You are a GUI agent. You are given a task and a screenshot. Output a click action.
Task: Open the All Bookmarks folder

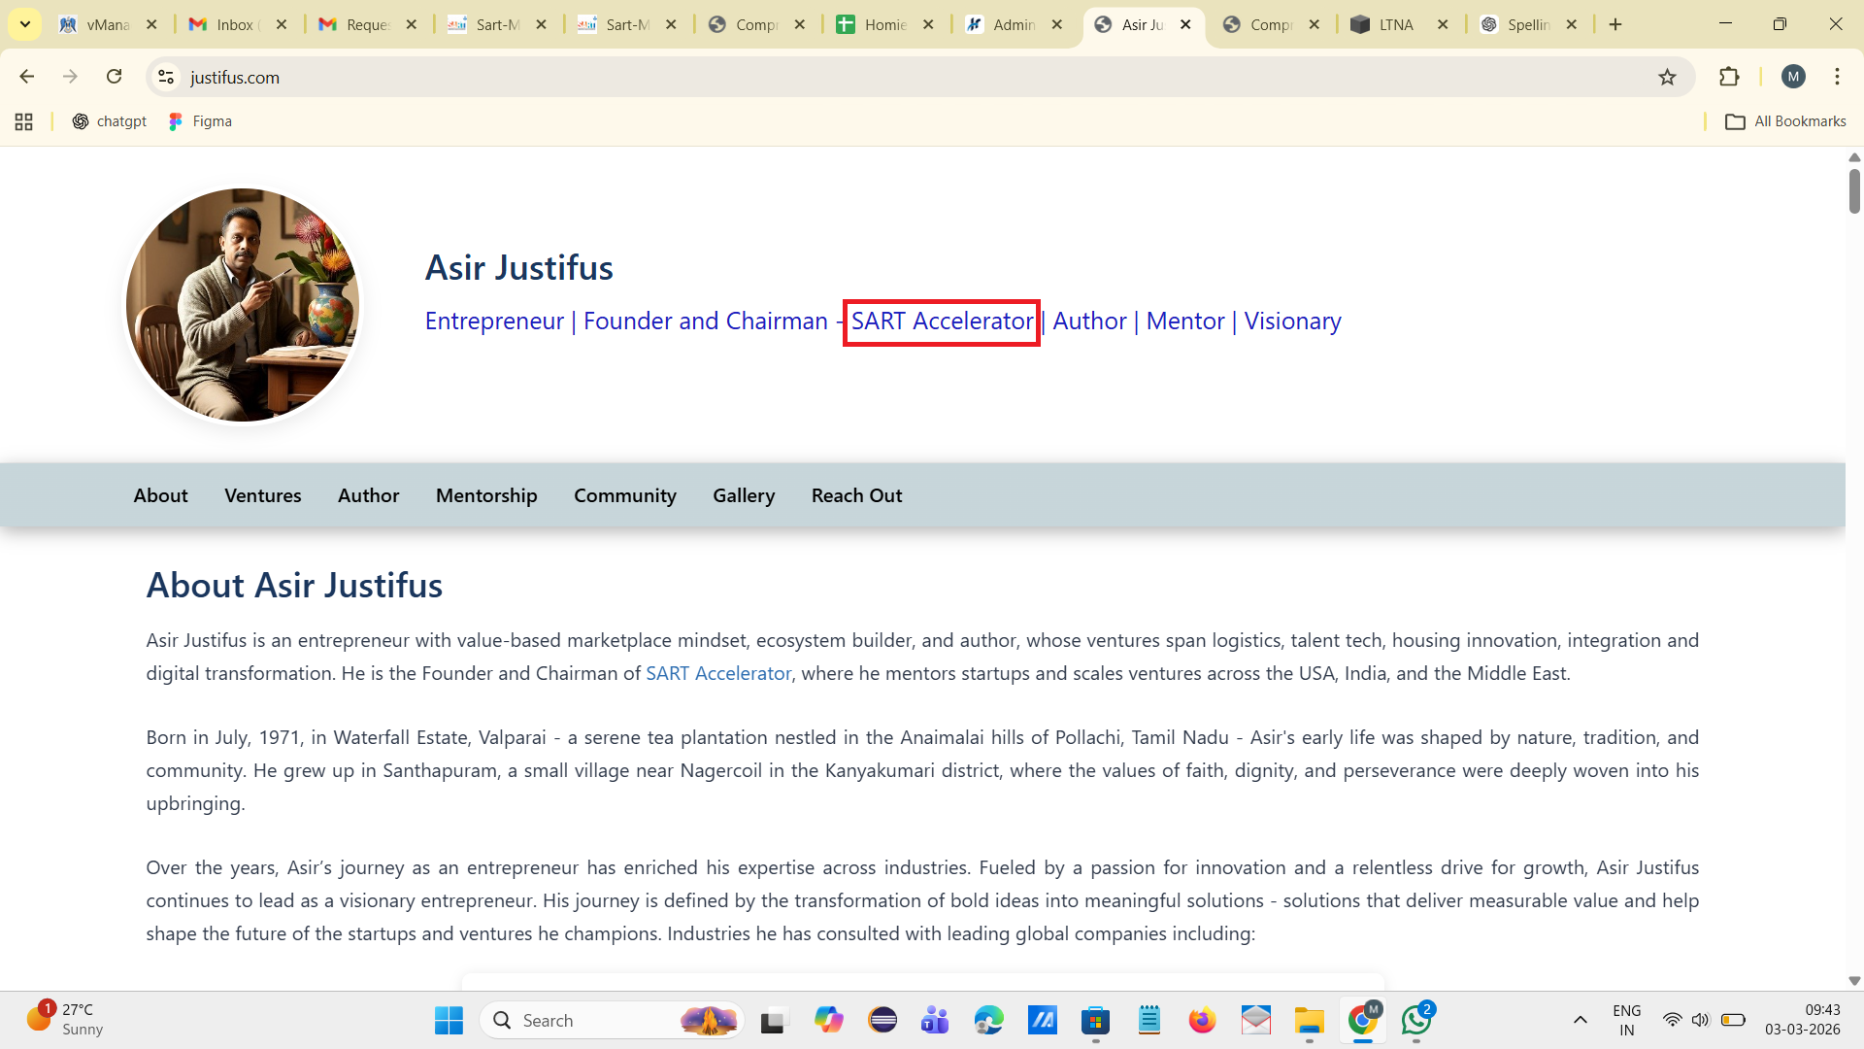click(x=1785, y=121)
